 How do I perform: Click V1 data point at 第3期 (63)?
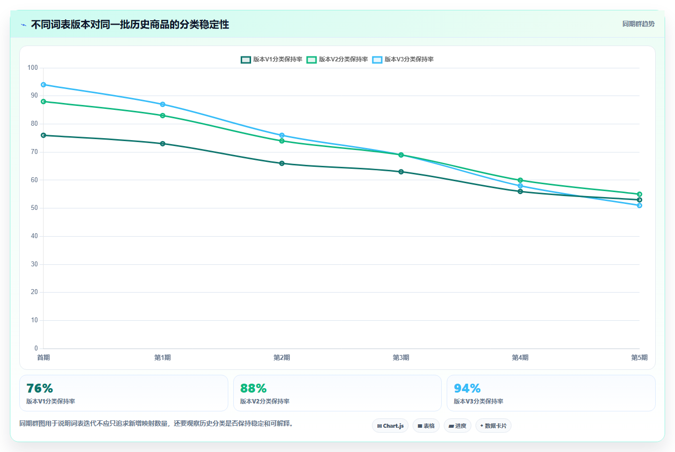(401, 172)
